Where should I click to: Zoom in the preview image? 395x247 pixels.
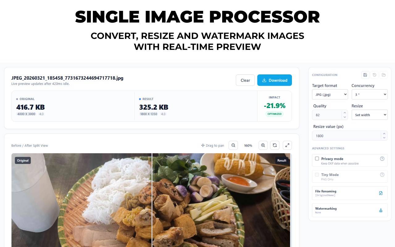tap(263, 145)
